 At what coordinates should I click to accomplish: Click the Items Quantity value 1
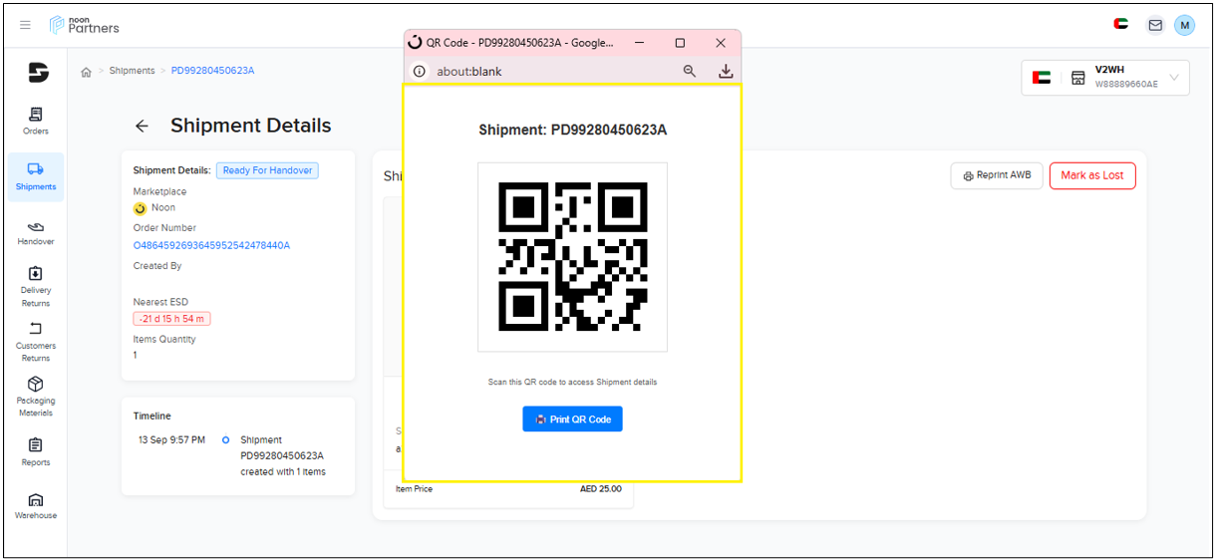(x=136, y=355)
